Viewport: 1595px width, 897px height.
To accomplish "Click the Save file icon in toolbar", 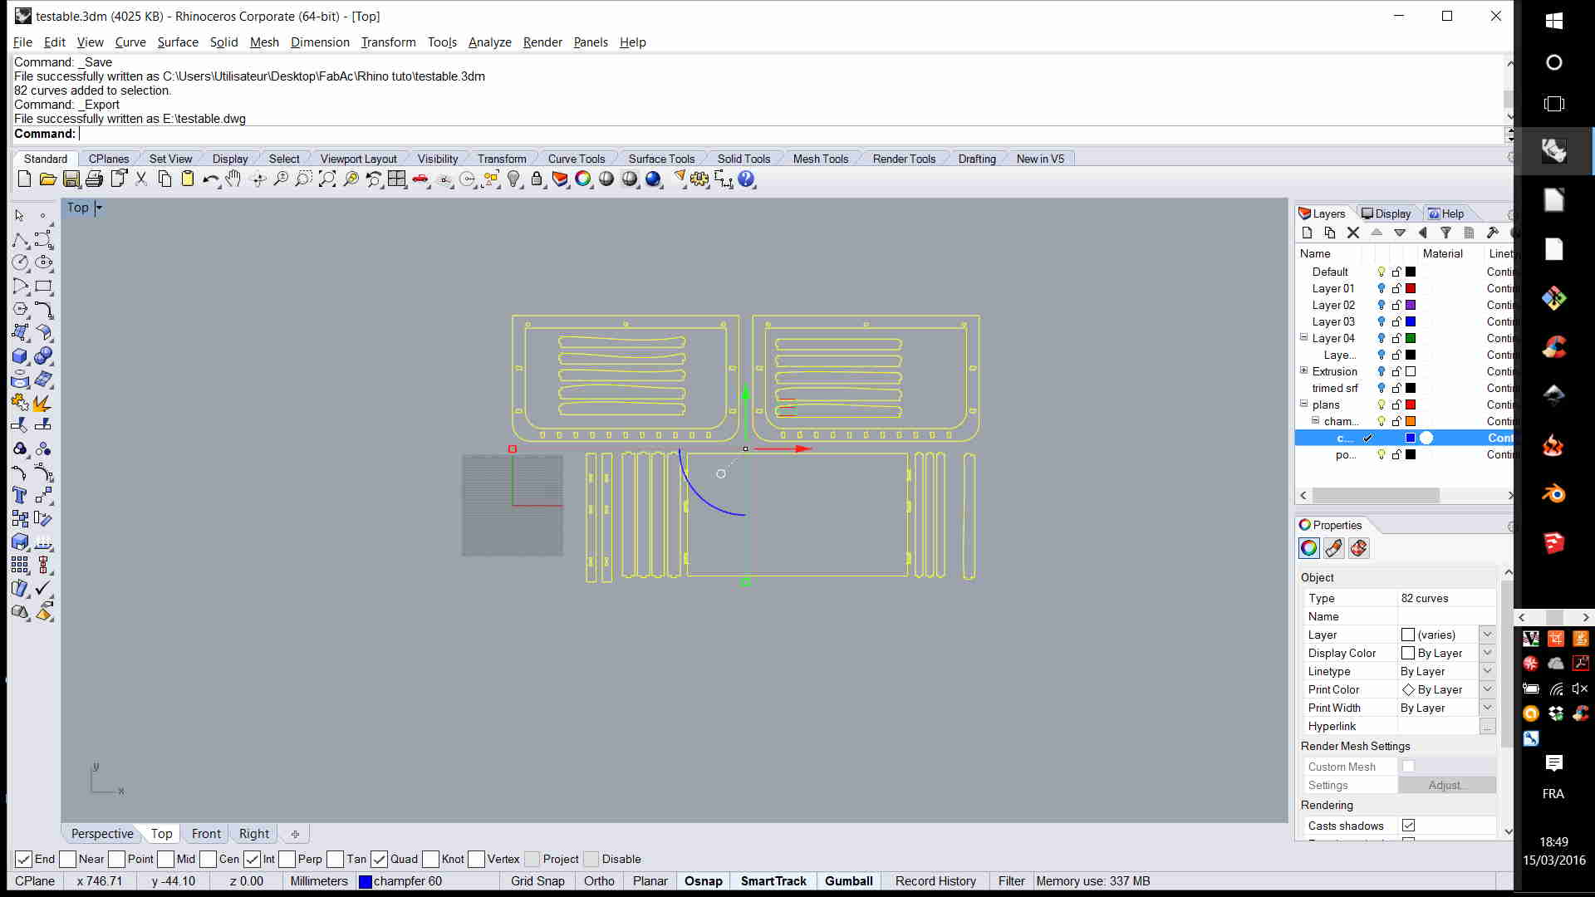I will coord(71,179).
